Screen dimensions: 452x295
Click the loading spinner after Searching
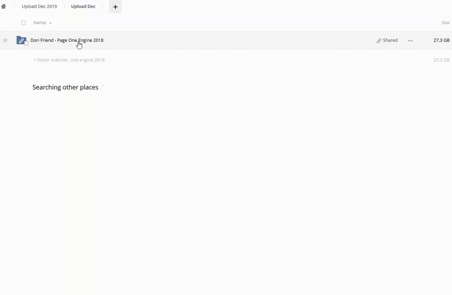[104, 87]
